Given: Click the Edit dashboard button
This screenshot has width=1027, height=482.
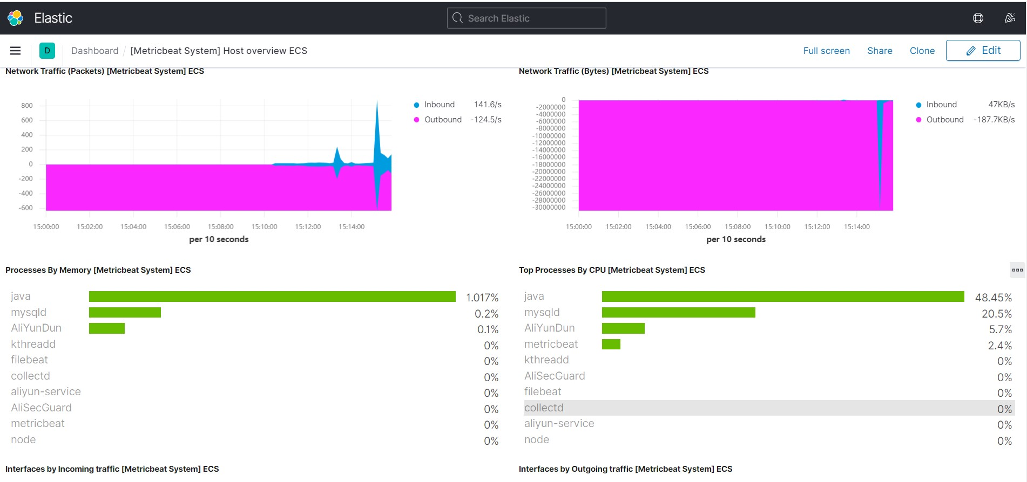Looking at the screenshot, I should [x=983, y=51].
